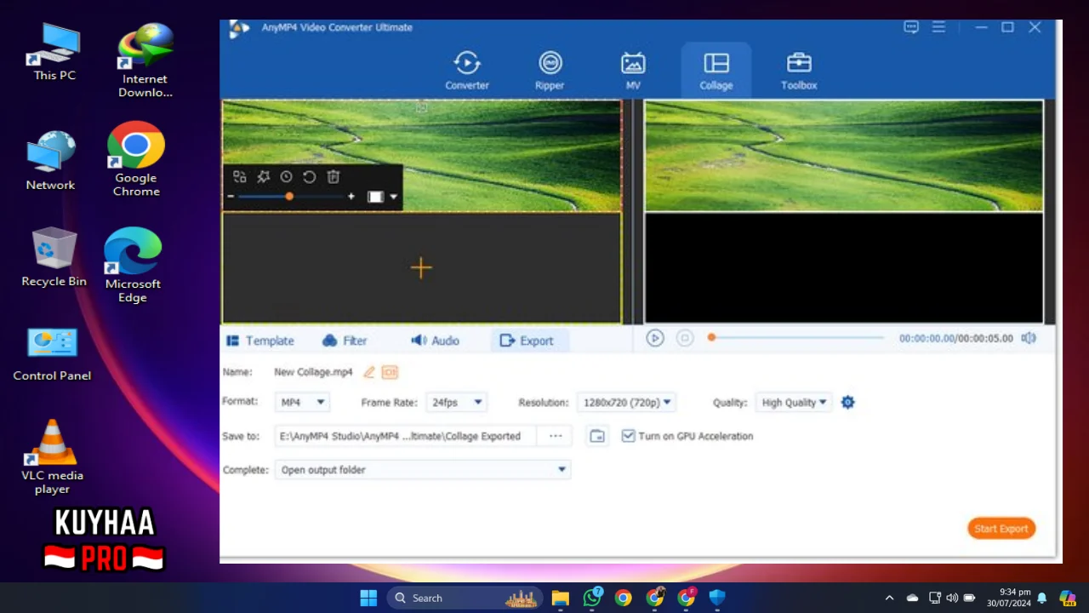Open the clip aspect ratio dropdown arrow
1089x613 pixels.
[393, 197]
